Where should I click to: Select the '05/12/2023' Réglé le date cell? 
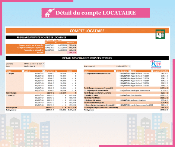40,78
